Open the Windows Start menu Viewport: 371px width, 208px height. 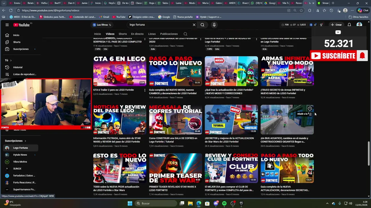(x=130, y=203)
